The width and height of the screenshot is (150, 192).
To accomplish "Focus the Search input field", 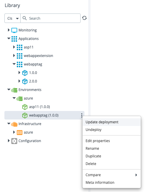I will click(50, 18).
